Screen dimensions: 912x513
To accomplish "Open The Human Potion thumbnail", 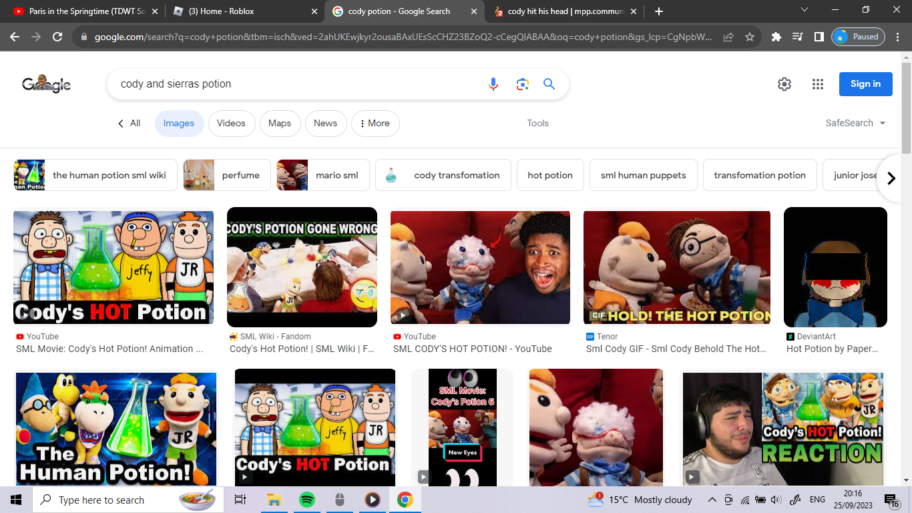I will tap(116, 429).
